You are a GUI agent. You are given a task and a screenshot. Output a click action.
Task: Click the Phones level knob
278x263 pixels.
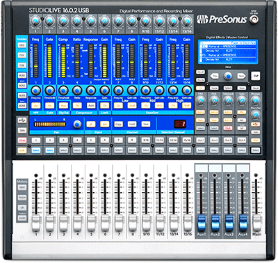(x=255, y=100)
